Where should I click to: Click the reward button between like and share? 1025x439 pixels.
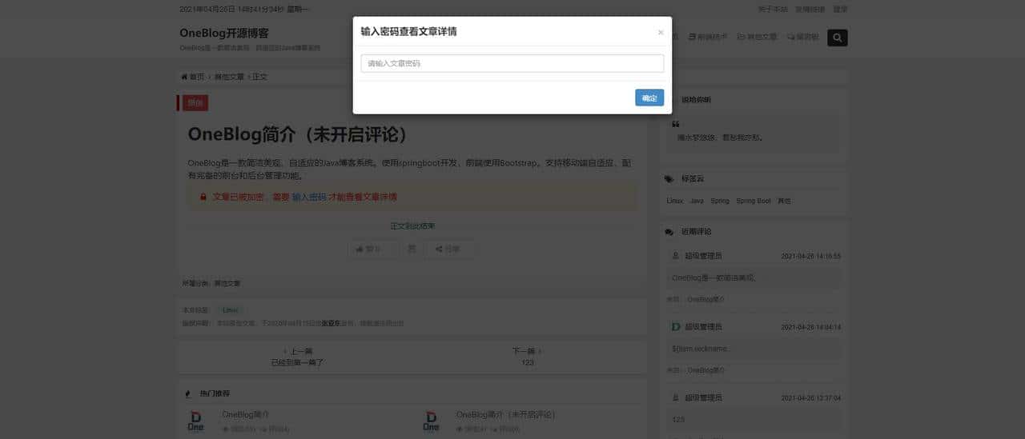(x=412, y=249)
